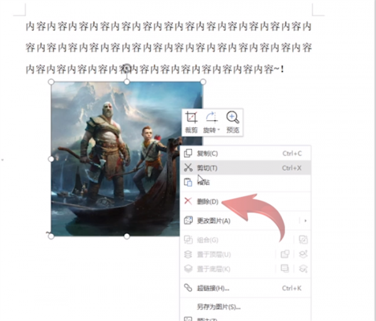Select the 粘贴 paste menu entry
The image size is (376, 321).
[x=245, y=182]
